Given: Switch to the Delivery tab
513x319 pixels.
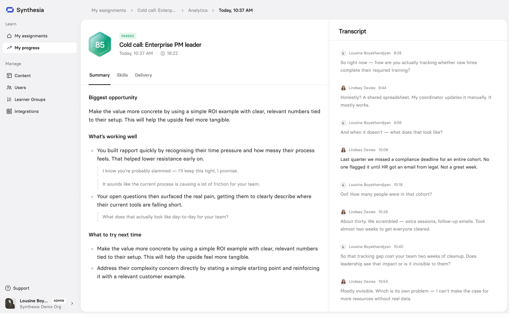Looking at the screenshot, I should coord(144,75).
